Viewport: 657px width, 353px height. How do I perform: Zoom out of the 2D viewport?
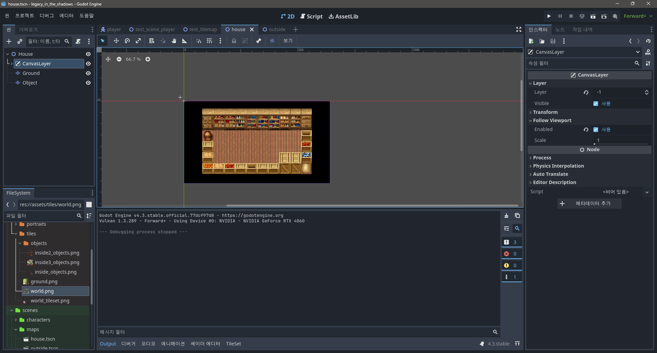[x=119, y=59]
